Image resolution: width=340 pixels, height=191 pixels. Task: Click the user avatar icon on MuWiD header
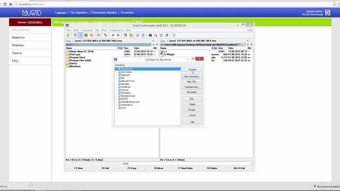point(328,13)
